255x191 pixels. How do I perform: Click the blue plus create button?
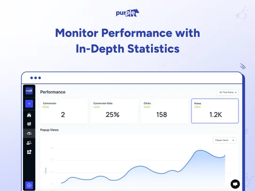pyautogui.click(x=29, y=103)
